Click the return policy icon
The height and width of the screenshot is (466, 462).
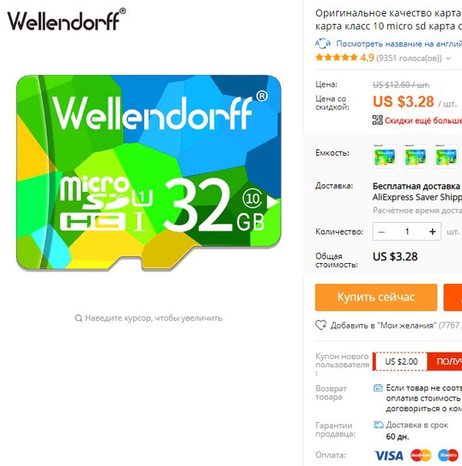[378, 388]
